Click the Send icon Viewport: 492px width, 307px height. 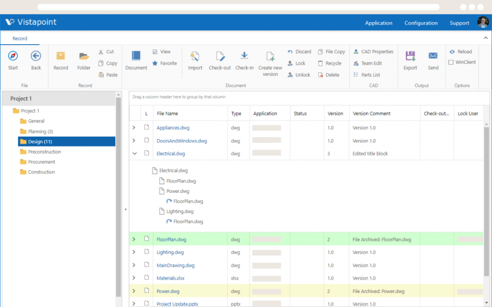(432, 60)
